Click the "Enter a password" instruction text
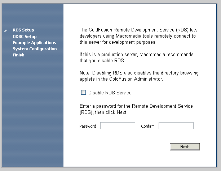Image resolution: width=221 pixels, height=171 pixels. (136, 109)
